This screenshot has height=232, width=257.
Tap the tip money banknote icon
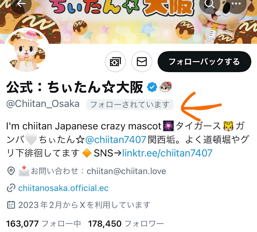click(x=115, y=62)
